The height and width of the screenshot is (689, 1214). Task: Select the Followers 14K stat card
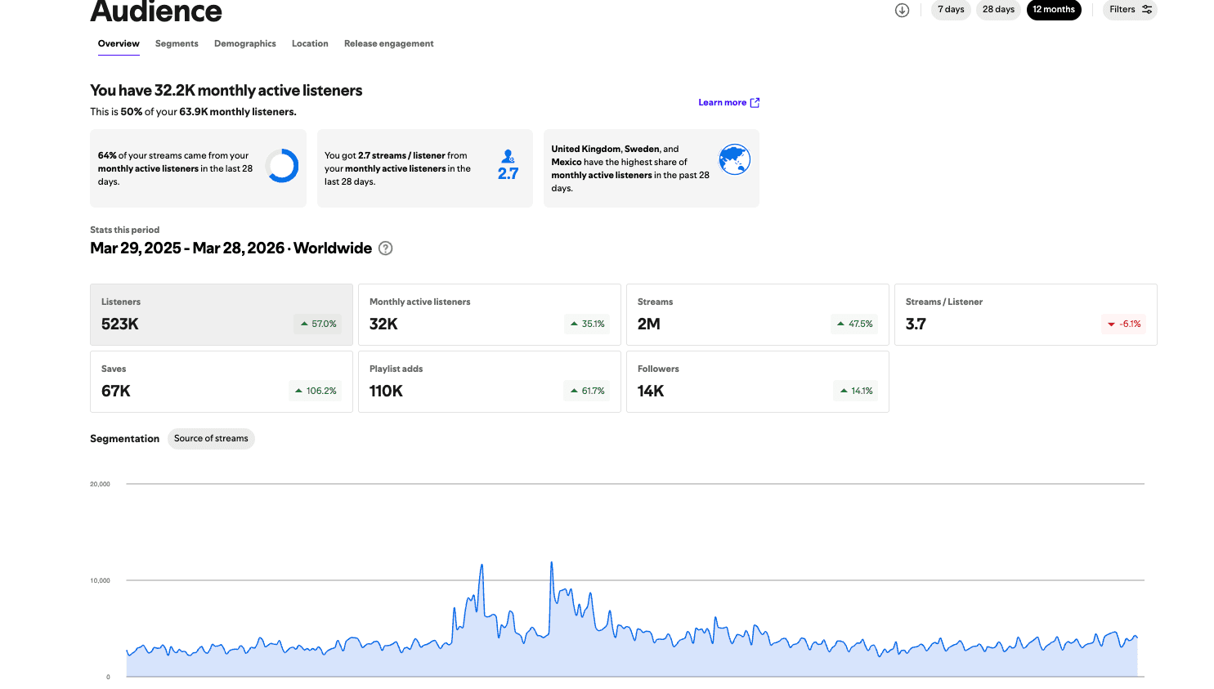(758, 382)
